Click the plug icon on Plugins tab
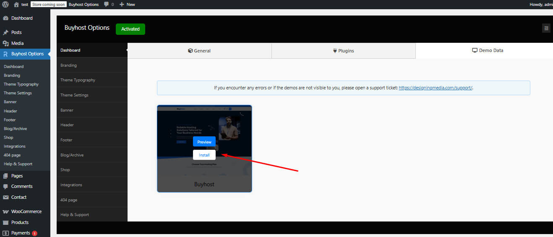553x237 pixels. point(335,51)
